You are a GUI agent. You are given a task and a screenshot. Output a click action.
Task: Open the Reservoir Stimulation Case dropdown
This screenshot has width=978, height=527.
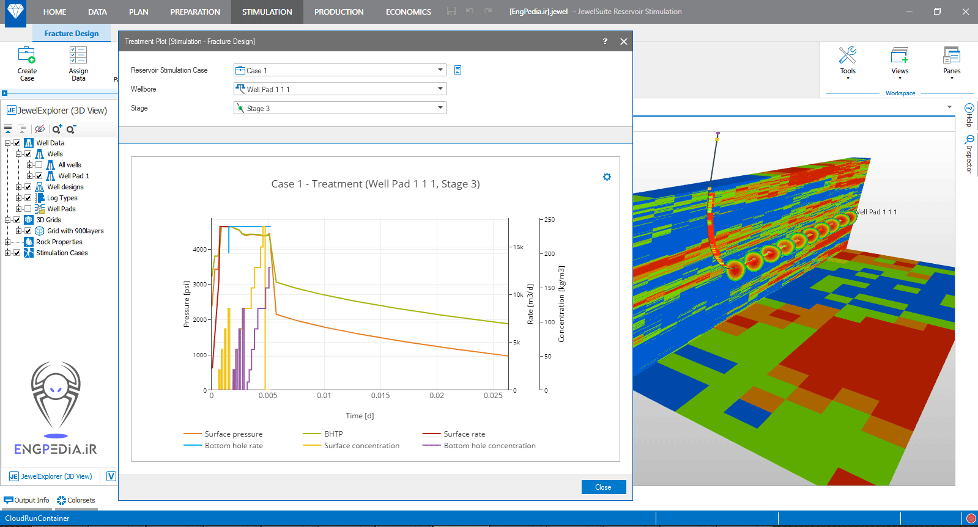440,70
